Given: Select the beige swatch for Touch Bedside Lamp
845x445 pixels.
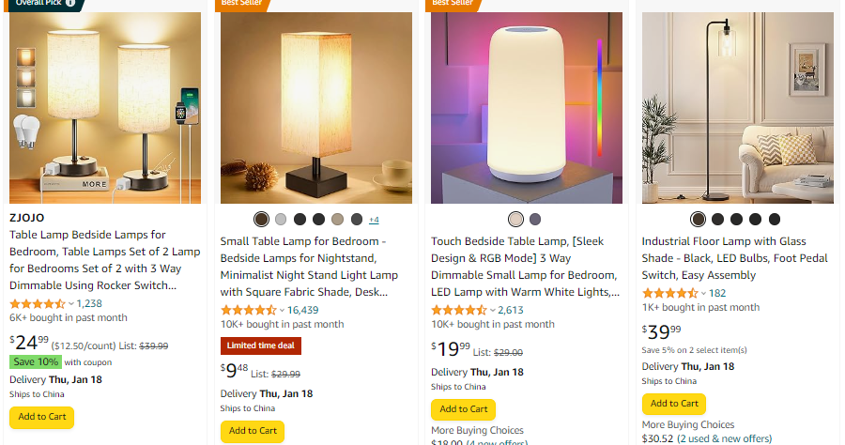Looking at the screenshot, I should [515, 220].
